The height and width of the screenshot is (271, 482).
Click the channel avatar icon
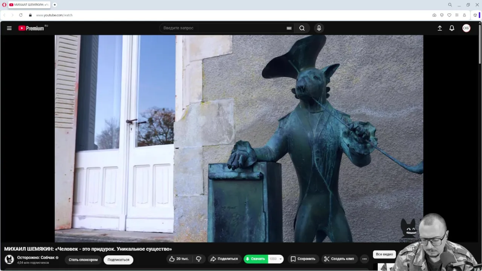[x=9, y=259]
